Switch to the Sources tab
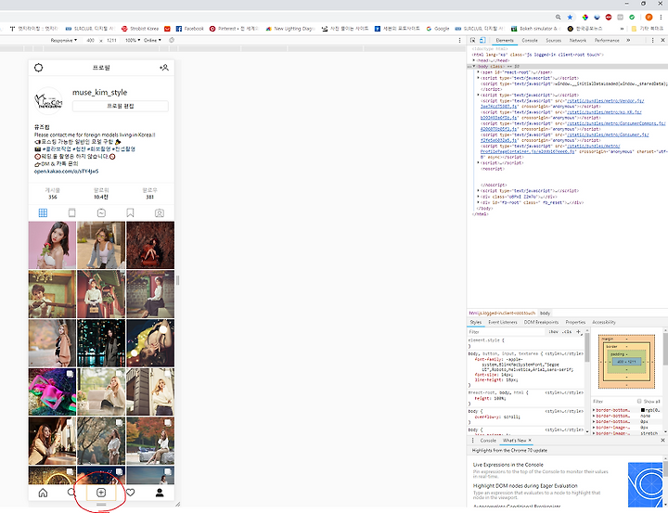Viewport: 668px width, 513px height. (x=553, y=40)
